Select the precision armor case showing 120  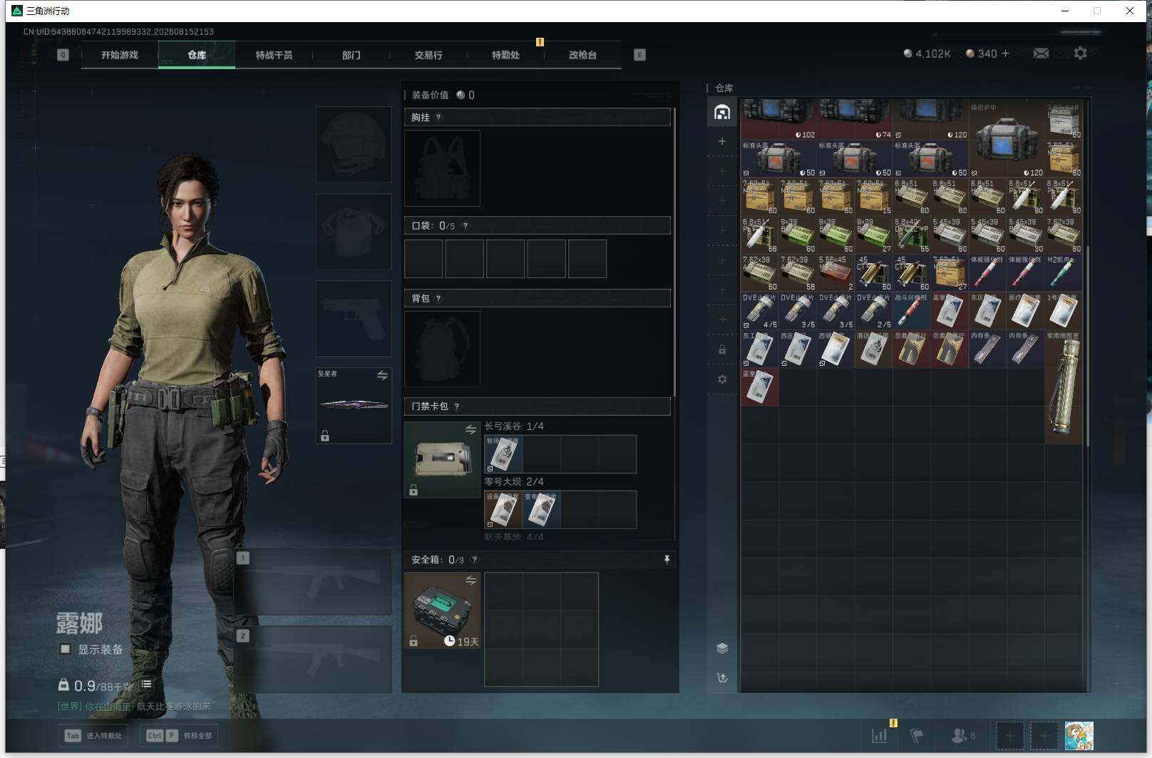pos(1006,140)
